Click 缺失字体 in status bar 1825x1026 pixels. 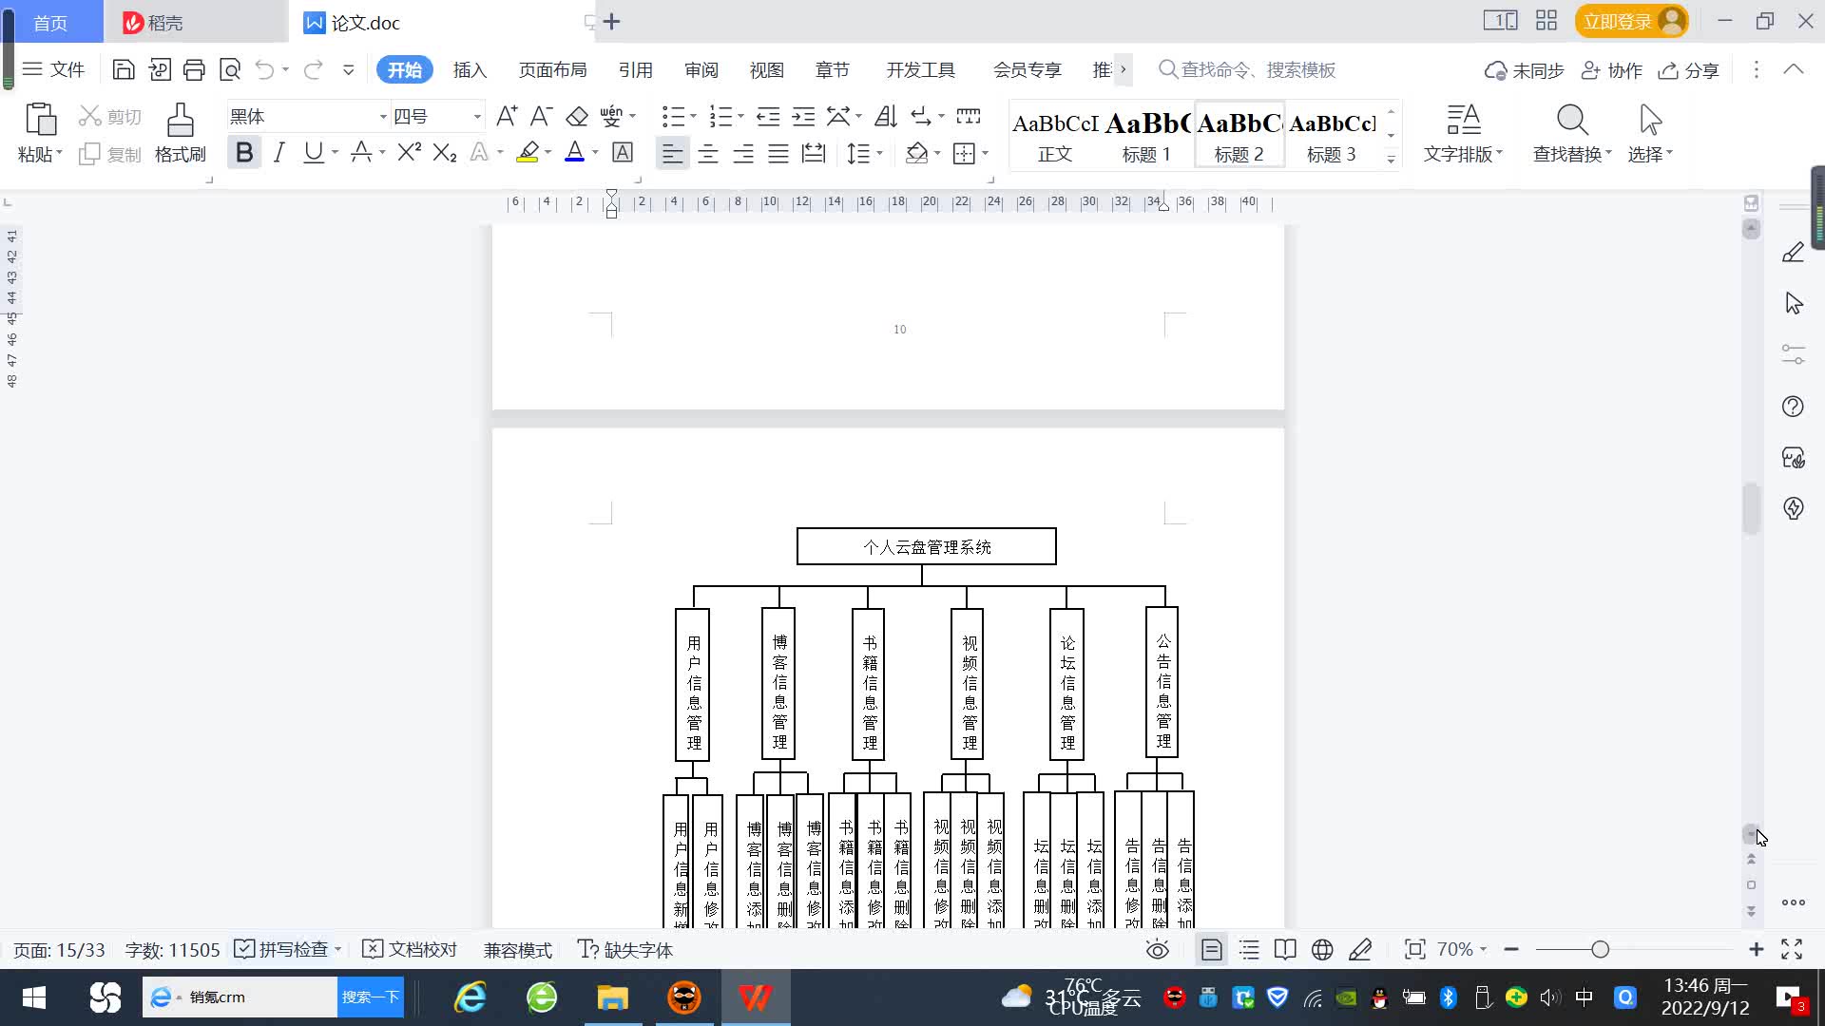pyautogui.click(x=625, y=949)
